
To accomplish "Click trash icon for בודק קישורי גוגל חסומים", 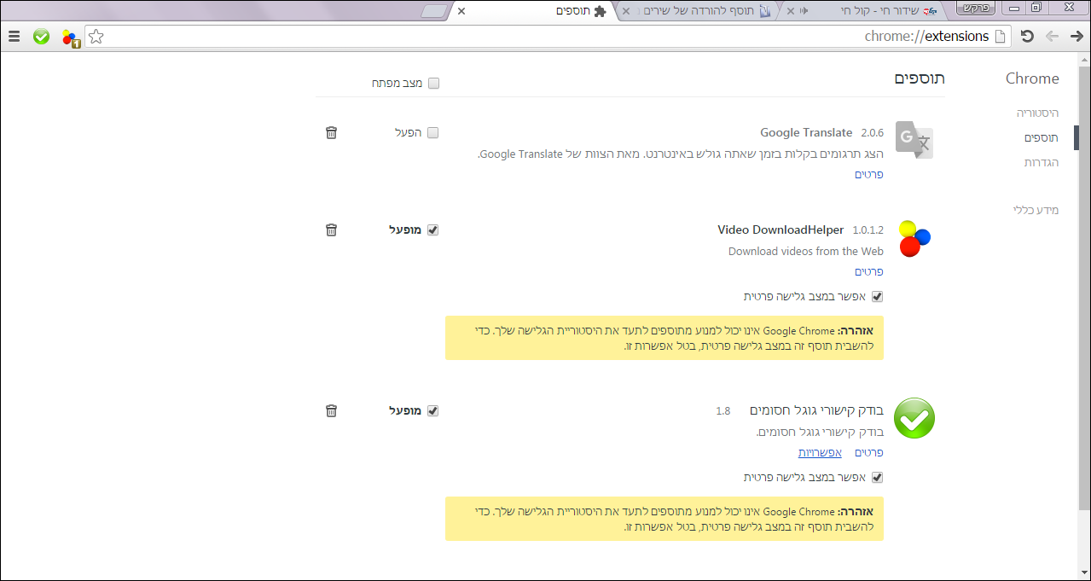I will click(332, 411).
